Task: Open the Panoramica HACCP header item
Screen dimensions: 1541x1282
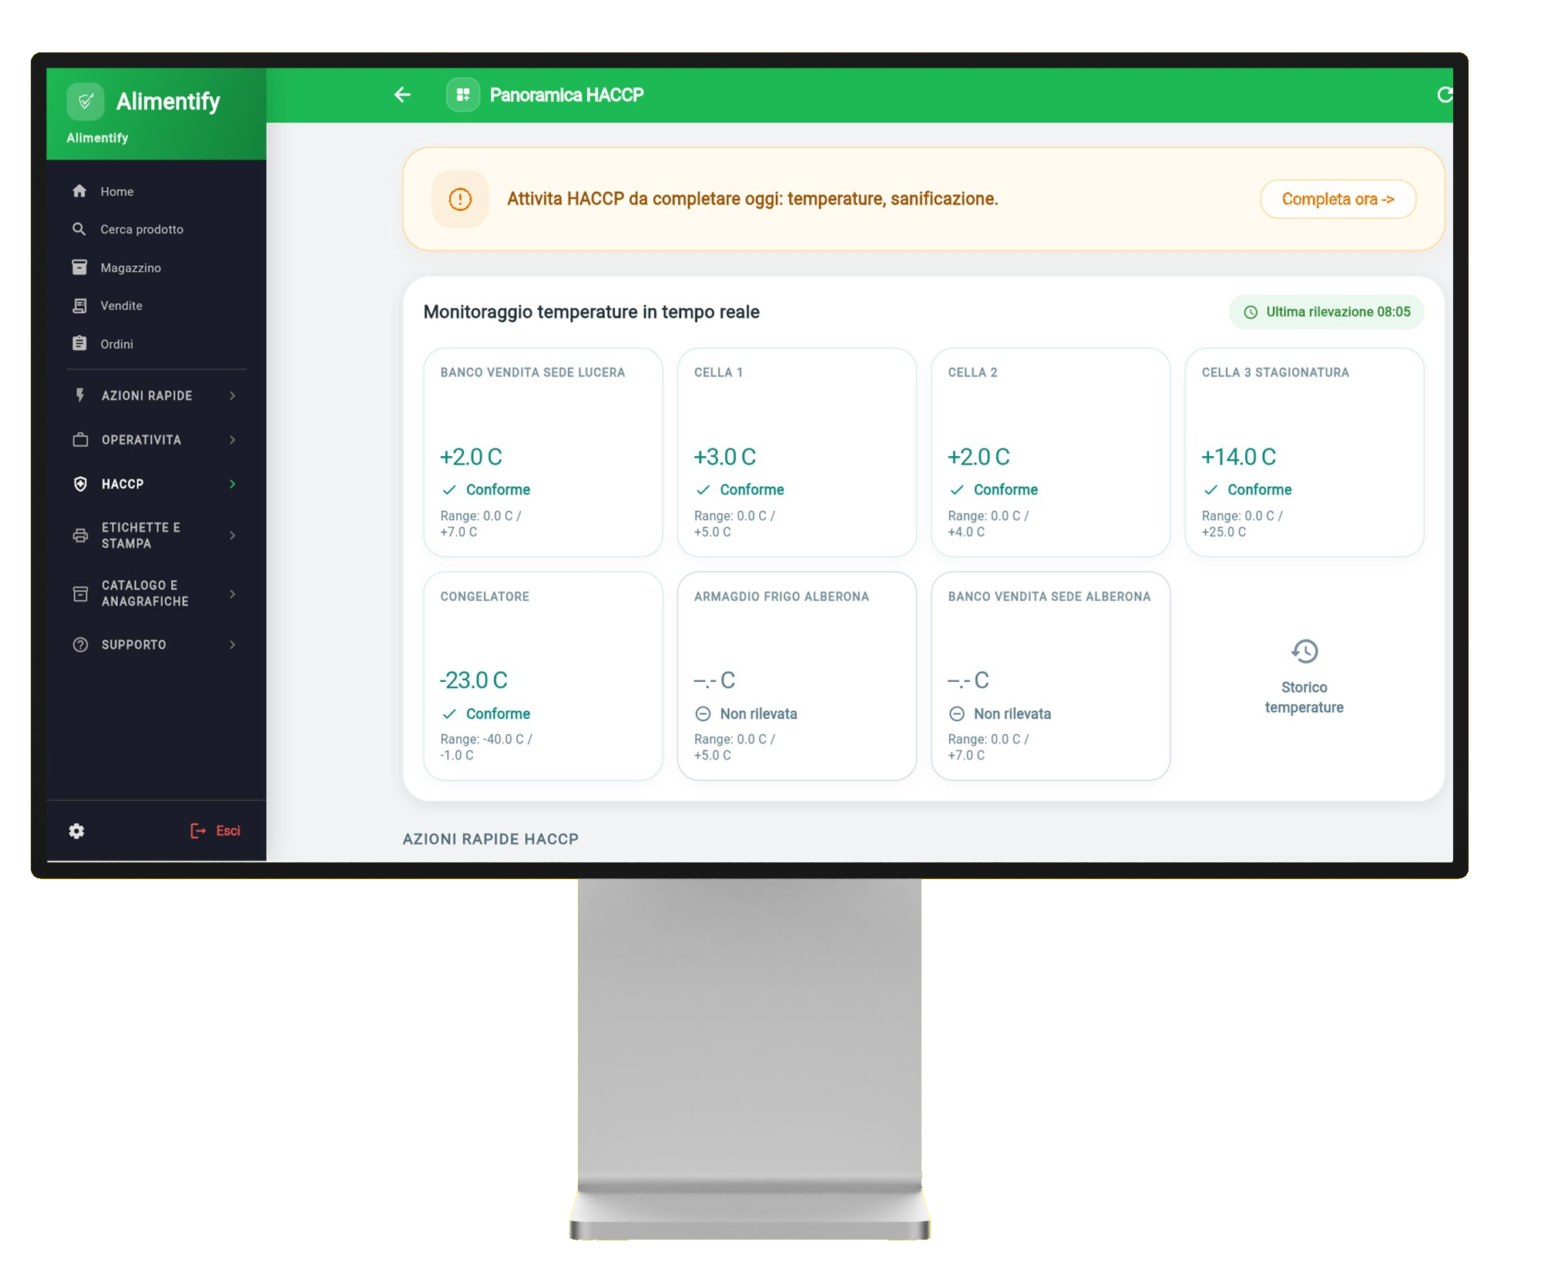Action: (566, 94)
